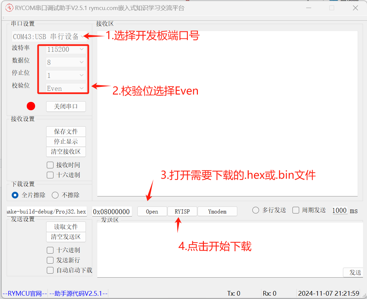Image resolution: width=367 pixels, height=299 pixels.
Task: Click the 0x08000000 flash address field
Action: pyautogui.click(x=112, y=211)
